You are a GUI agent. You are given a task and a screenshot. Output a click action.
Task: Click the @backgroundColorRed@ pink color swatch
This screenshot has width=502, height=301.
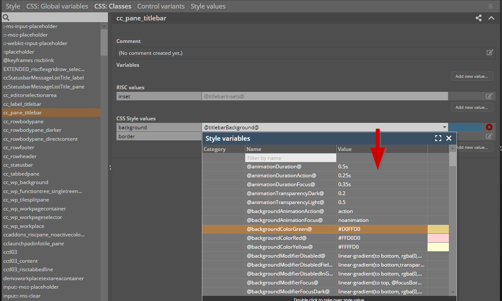pos(438,238)
